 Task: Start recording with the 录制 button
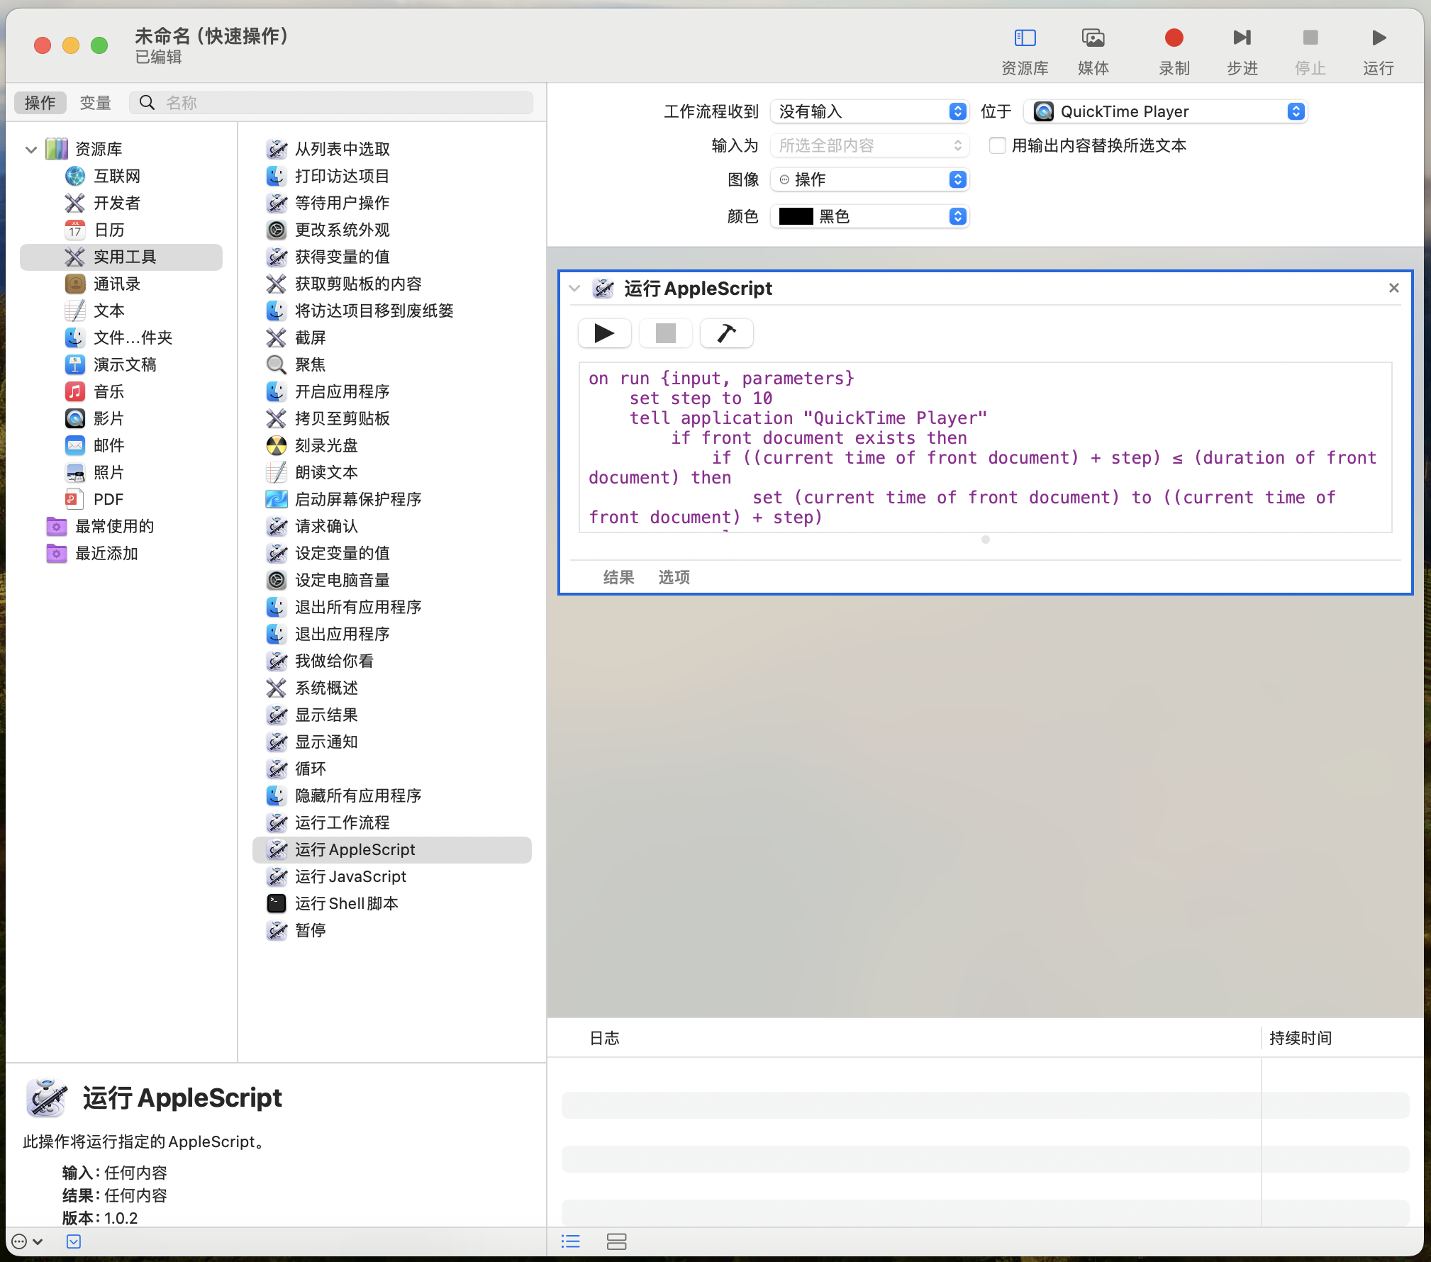[1174, 38]
